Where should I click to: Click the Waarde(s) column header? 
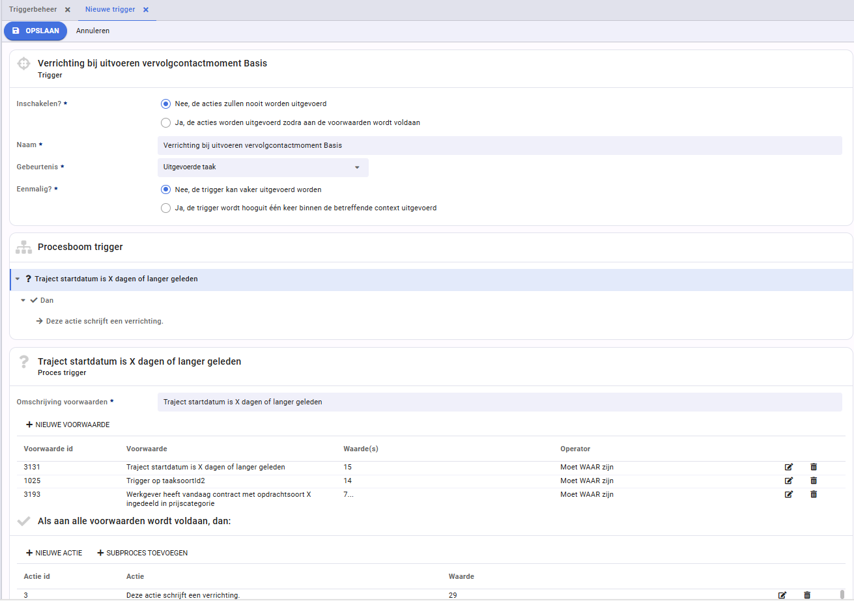coord(361,449)
